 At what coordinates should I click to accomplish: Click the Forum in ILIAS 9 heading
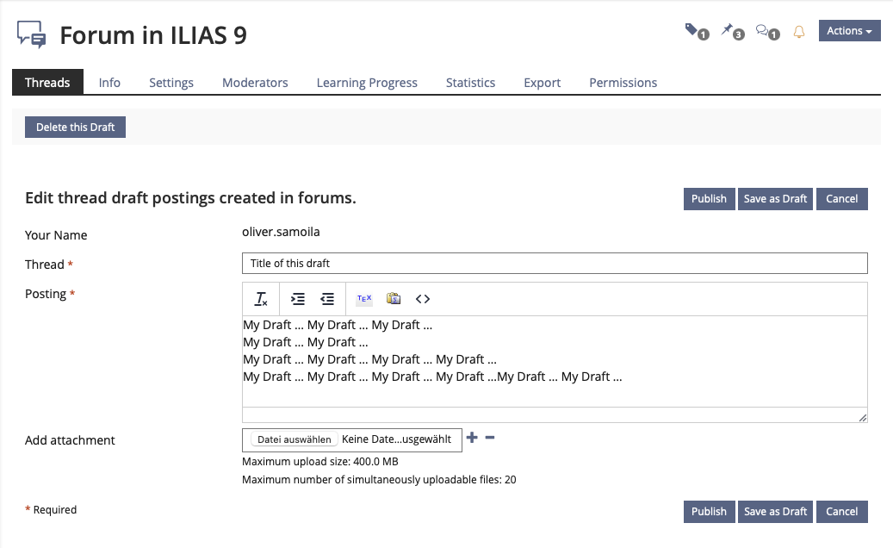[153, 35]
